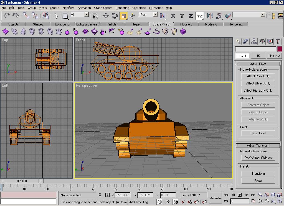Toggle Affect Object Only
The width and height of the screenshot is (284, 206).
258,83
